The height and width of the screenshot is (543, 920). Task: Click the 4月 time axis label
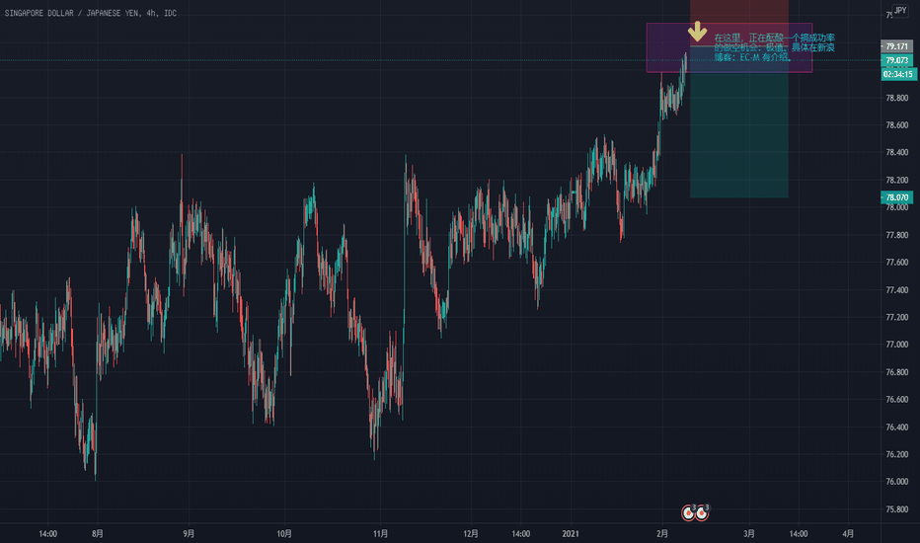848,533
